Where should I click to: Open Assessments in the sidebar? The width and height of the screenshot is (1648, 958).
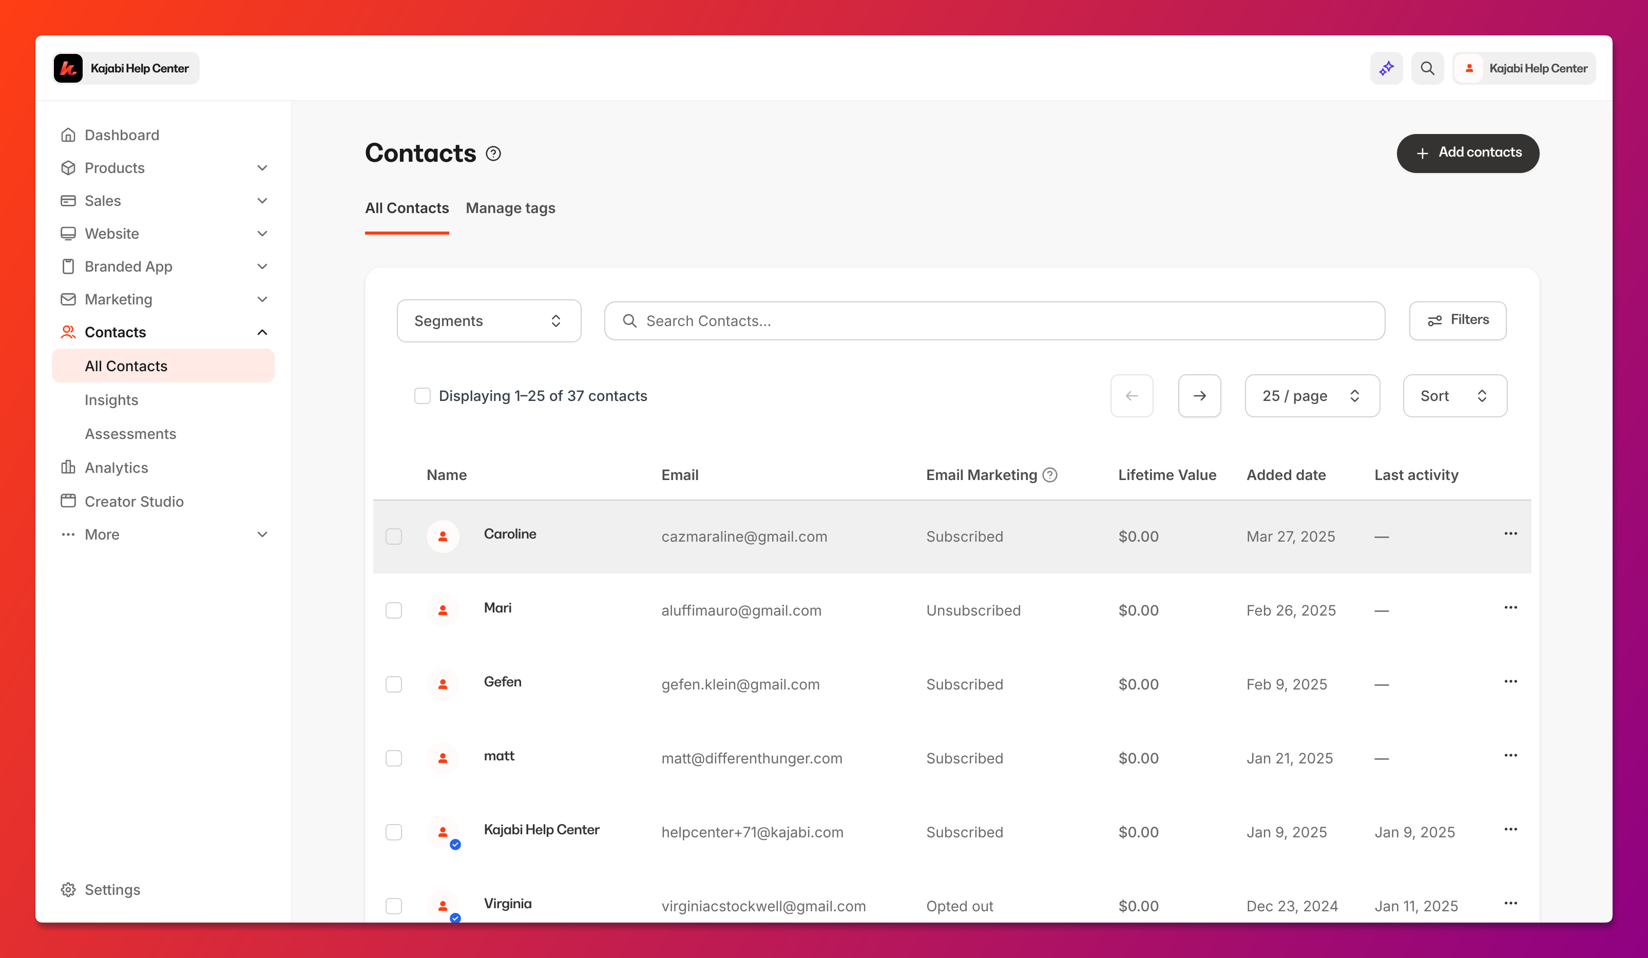[130, 433]
